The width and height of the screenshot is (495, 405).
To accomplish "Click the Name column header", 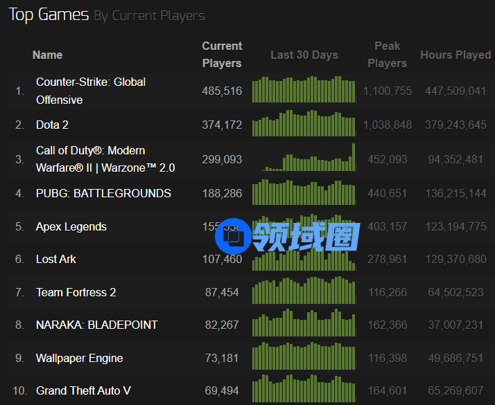I will pos(47,55).
